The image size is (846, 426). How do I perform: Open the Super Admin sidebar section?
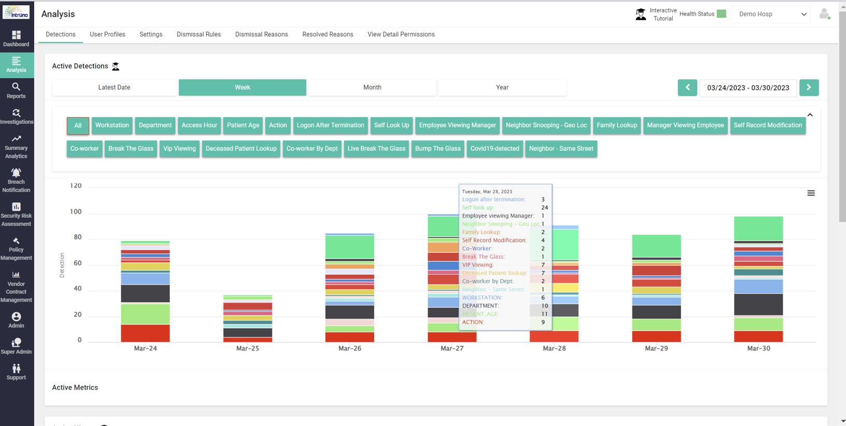[x=16, y=346]
